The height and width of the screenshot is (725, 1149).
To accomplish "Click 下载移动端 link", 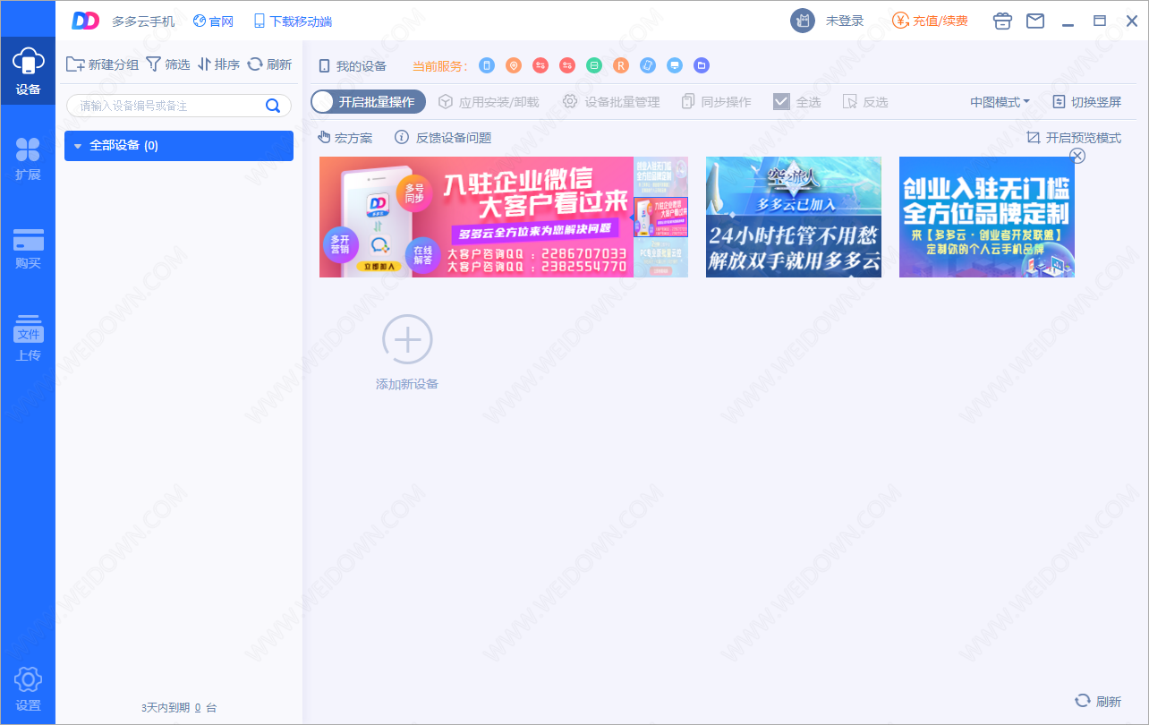I will pos(293,21).
